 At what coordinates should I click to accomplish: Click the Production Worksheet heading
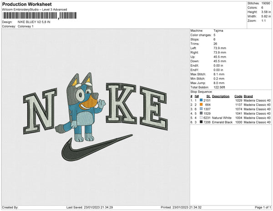point(27,4)
